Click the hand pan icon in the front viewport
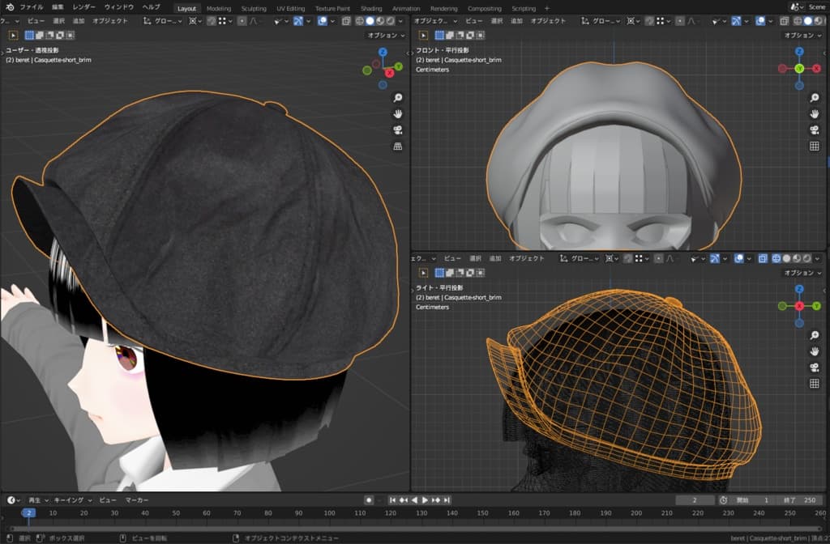830x544 pixels. click(x=814, y=113)
